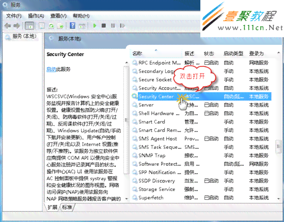The image size is (284, 222).
Task: Select the Secondary Logon service icon
Action: click(x=135, y=71)
